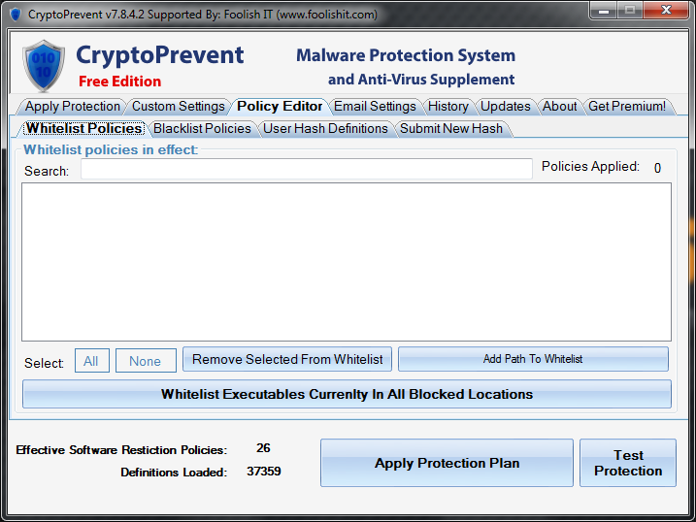
Task: Select the Whitelist Policies sub-tab
Action: pos(83,129)
